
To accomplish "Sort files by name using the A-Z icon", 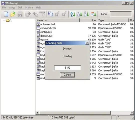I will tap(72, 14).
